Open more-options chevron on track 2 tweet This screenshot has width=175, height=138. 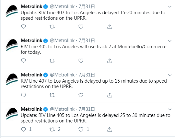170,41
